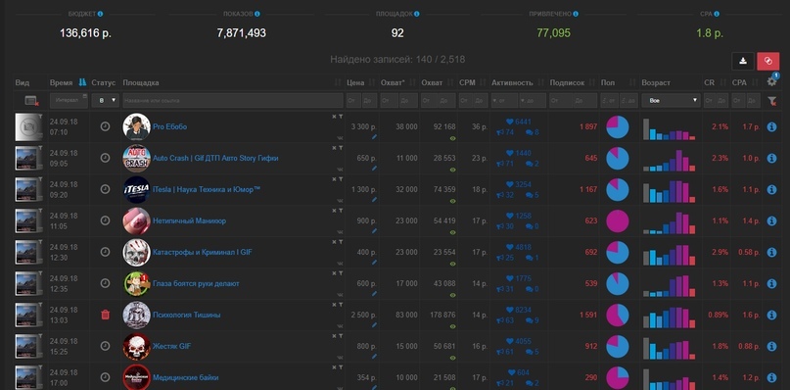Screen dimensions: 790x390
Task: Toggle the view filter icon under Вид
Action: coord(31,101)
